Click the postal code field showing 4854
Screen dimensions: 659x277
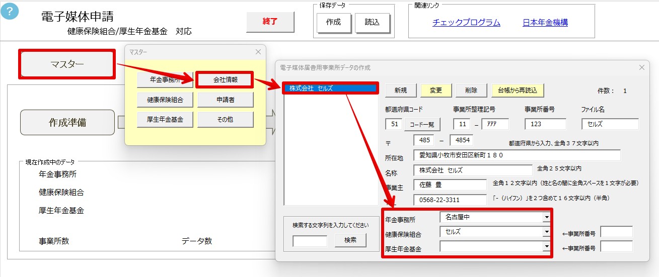(x=462, y=140)
